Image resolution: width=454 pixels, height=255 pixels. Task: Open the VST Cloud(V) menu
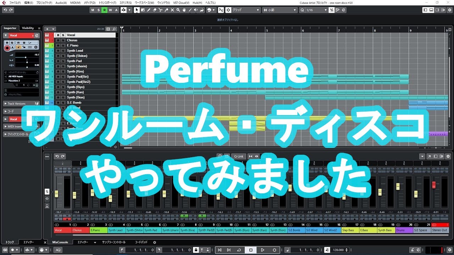click(x=181, y=2)
